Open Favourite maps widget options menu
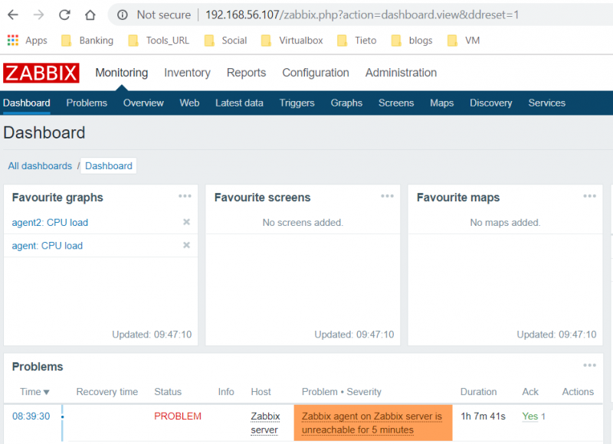The width and height of the screenshot is (613, 444). (589, 197)
